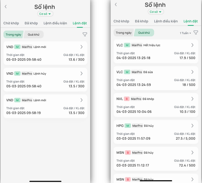Tap the first VND Lệnh mới order 13.6
202x183 pixels.
[x=45, y=53]
